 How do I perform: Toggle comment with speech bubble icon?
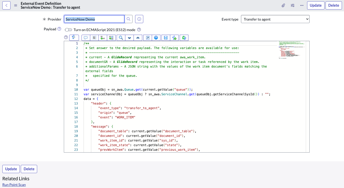(x=86, y=38)
